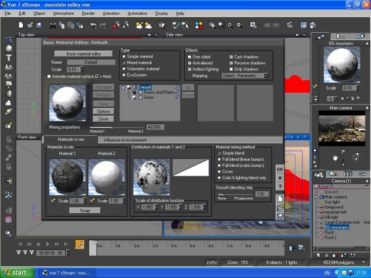Click the four colored balls material icon
The width and height of the screenshot is (371, 278).
pos(198,25)
